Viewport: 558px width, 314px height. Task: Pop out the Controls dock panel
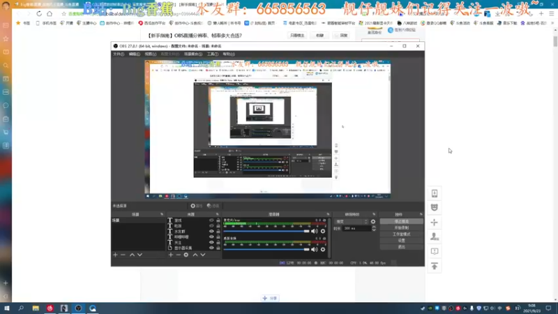tap(421, 214)
